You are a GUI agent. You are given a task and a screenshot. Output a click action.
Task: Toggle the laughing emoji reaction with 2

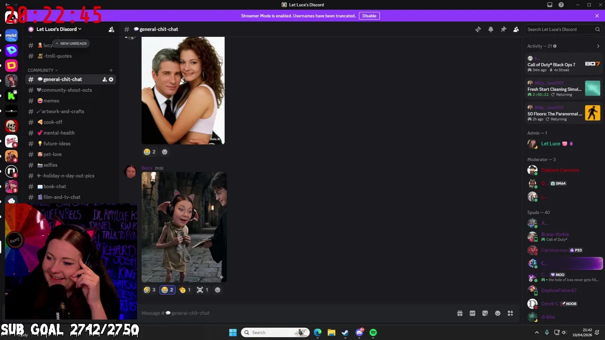coord(150,152)
